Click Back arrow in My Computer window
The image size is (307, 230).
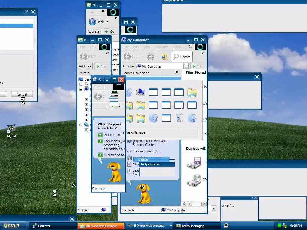click(x=127, y=57)
